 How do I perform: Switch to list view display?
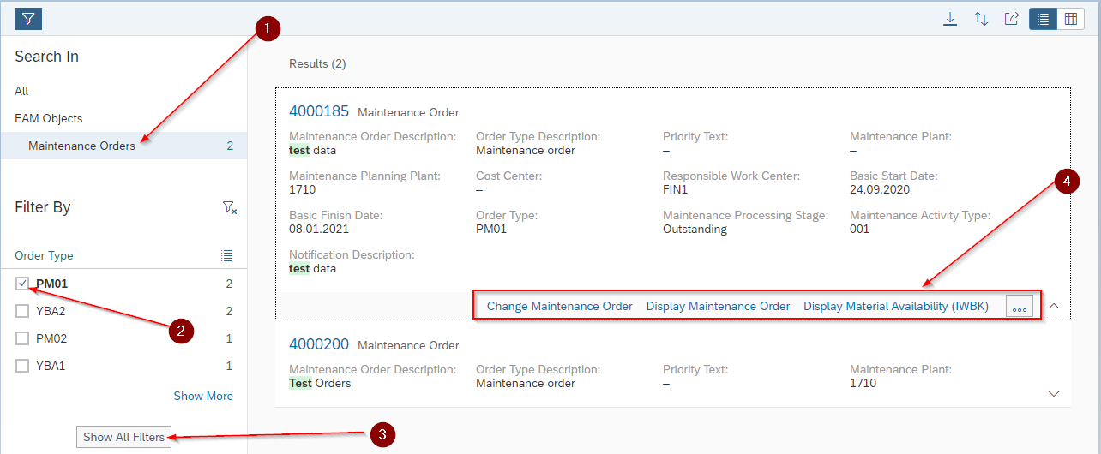1044,19
